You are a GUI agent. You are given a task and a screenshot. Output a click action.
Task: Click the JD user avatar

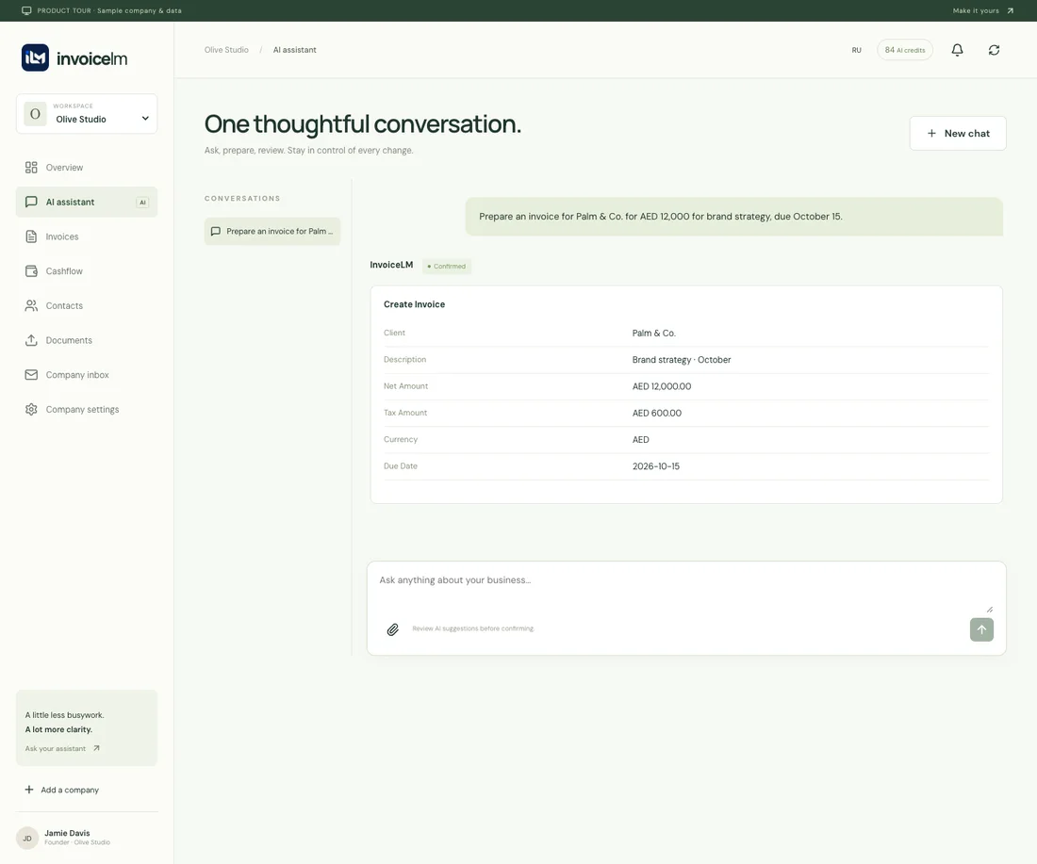(x=27, y=838)
